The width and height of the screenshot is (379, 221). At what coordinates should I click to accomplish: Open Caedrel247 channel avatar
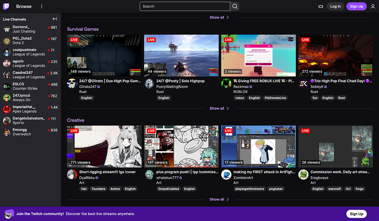coord(7,75)
